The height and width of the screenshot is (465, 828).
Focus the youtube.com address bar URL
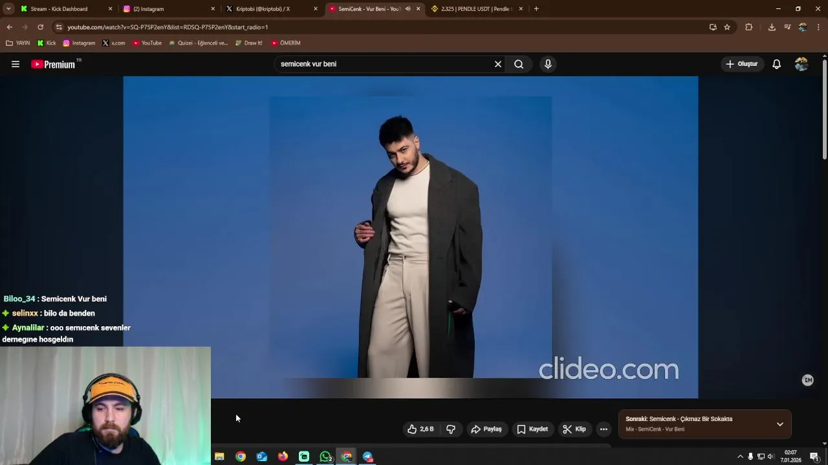click(x=168, y=27)
